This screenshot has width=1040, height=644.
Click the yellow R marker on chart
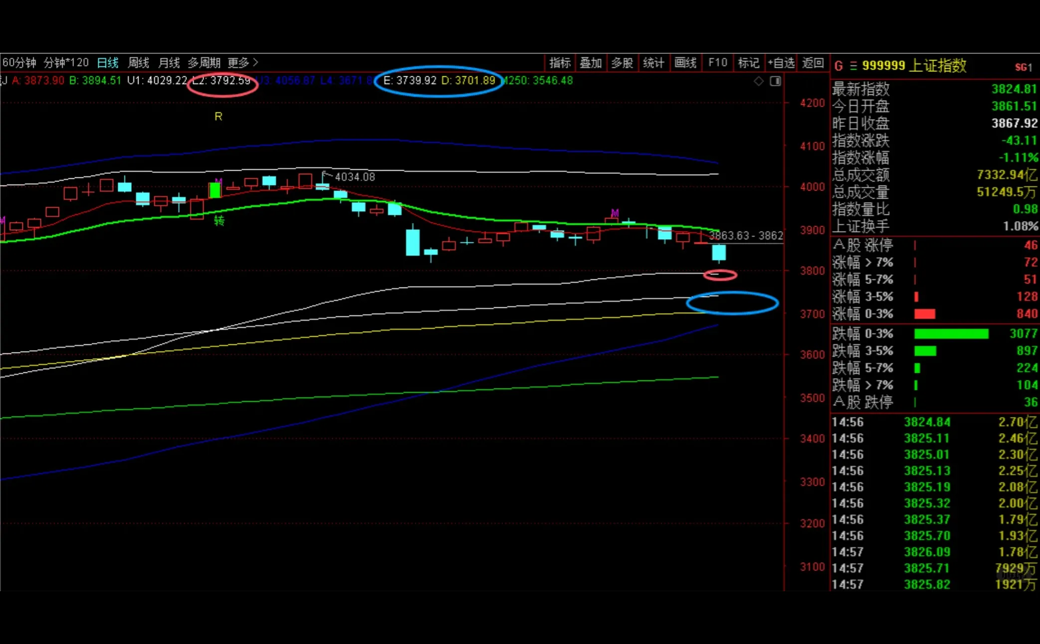pos(218,117)
